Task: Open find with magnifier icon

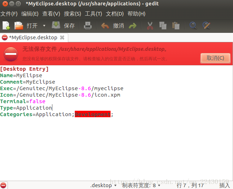Action: coord(193,26)
